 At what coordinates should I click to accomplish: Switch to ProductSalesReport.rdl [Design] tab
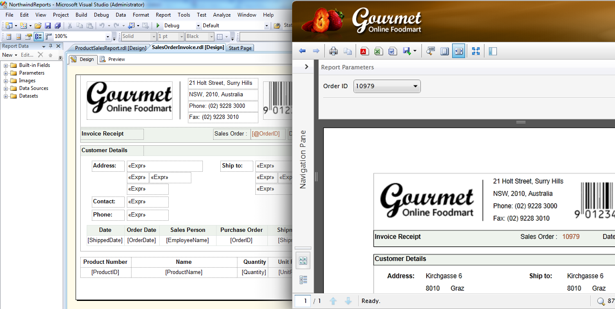point(110,48)
